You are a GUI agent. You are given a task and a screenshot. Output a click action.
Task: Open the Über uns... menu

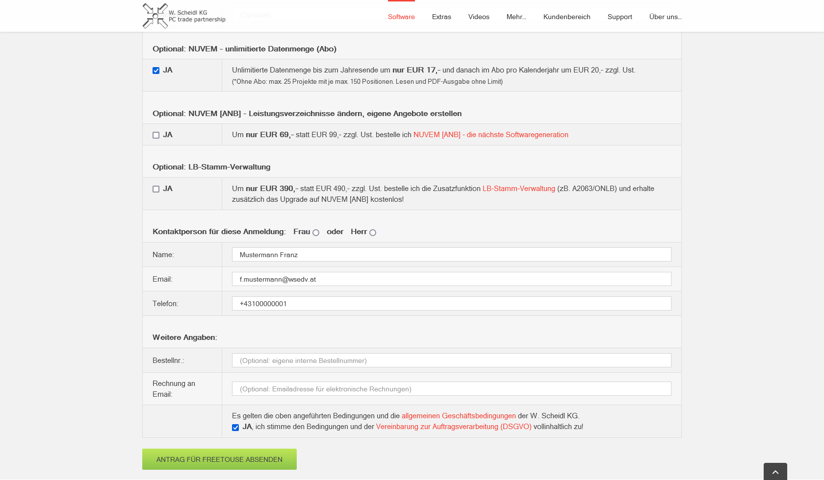coord(666,17)
